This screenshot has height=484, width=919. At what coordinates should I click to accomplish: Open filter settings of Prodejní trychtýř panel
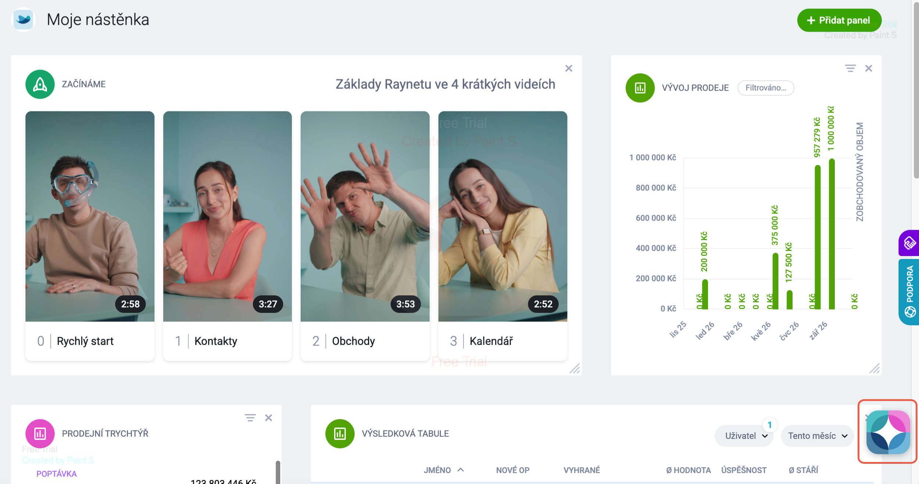click(x=250, y=418)
